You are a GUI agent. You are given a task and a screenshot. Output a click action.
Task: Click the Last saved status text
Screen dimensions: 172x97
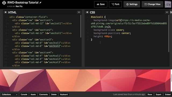[129, 94]
